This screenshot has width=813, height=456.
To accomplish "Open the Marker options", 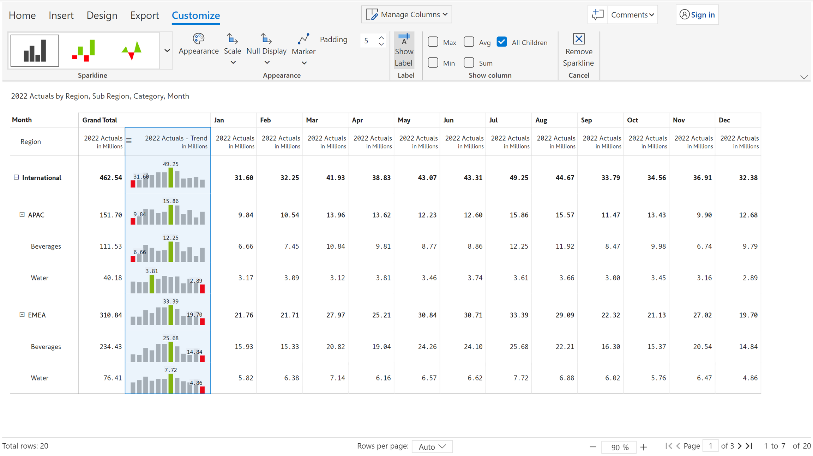I will pyautogui.click(x=303, y=49).
